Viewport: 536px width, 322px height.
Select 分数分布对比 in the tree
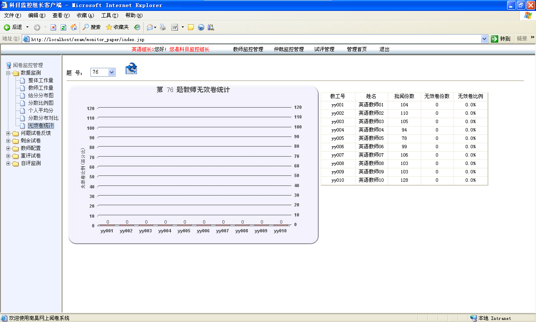43,118
